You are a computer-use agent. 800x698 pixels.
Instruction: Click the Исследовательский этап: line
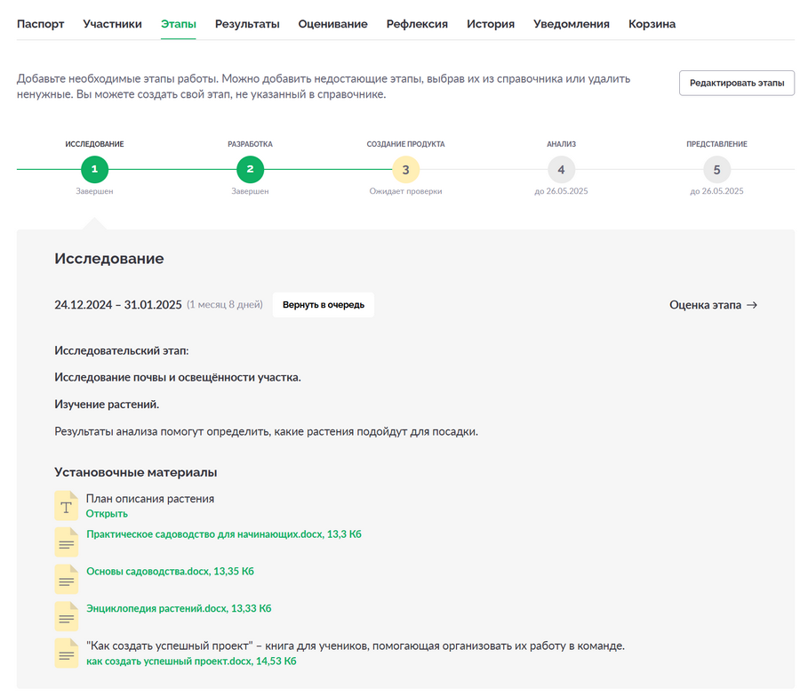122,351
